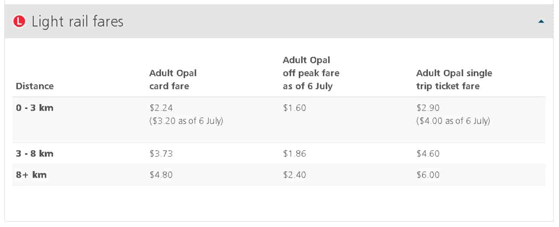Click the ($4.00 as of 6 July) note
559x227 pixels.
click(453, 121)
